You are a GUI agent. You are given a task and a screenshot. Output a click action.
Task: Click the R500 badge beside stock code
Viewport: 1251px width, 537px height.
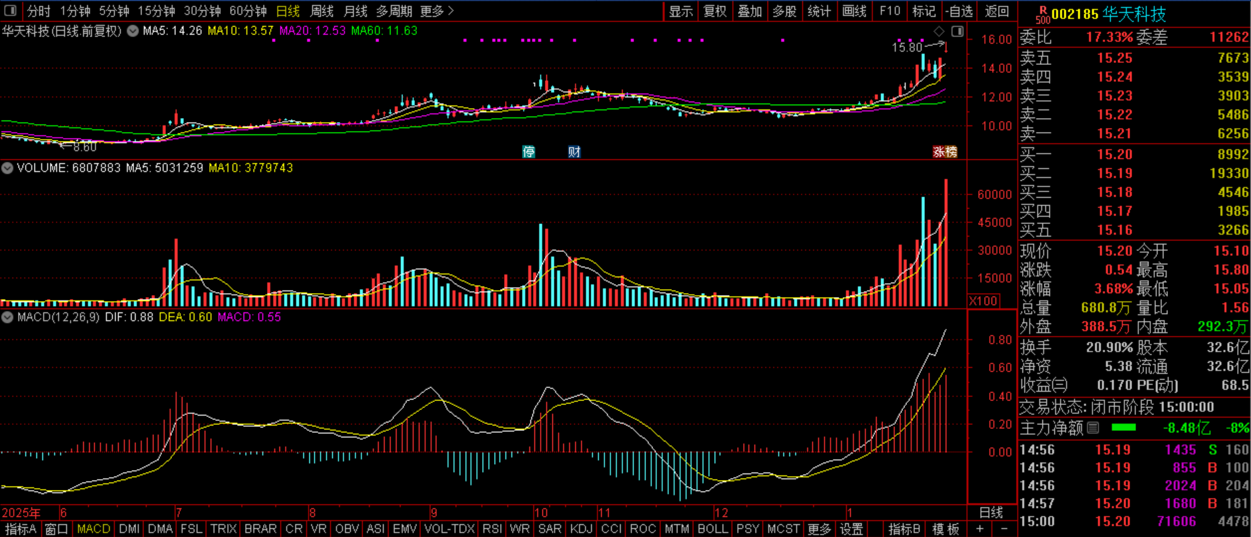point(1042,15)
